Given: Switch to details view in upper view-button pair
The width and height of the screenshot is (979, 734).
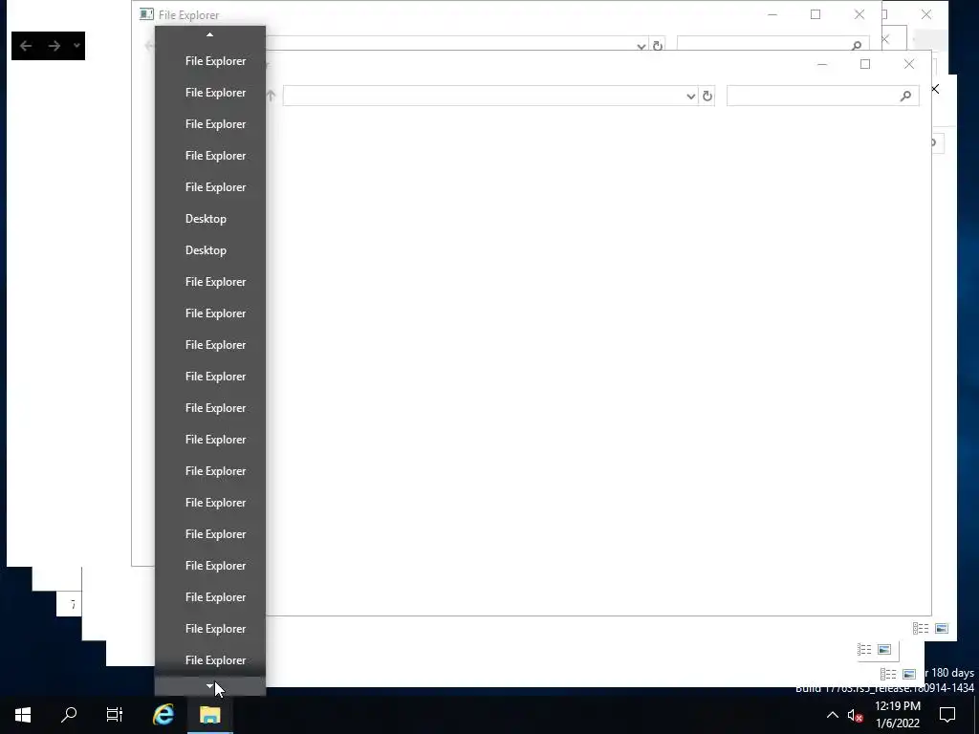Looking at the screenshot, I should [921, 629].
